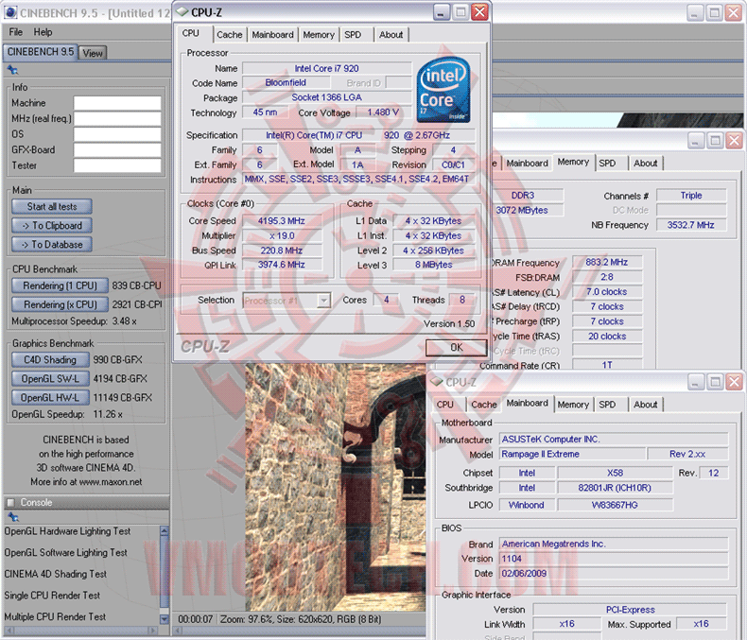This screenshot has width=747, height=640.
Task: Click the GFX-Board input field
Action: click(x=117, y=150)
